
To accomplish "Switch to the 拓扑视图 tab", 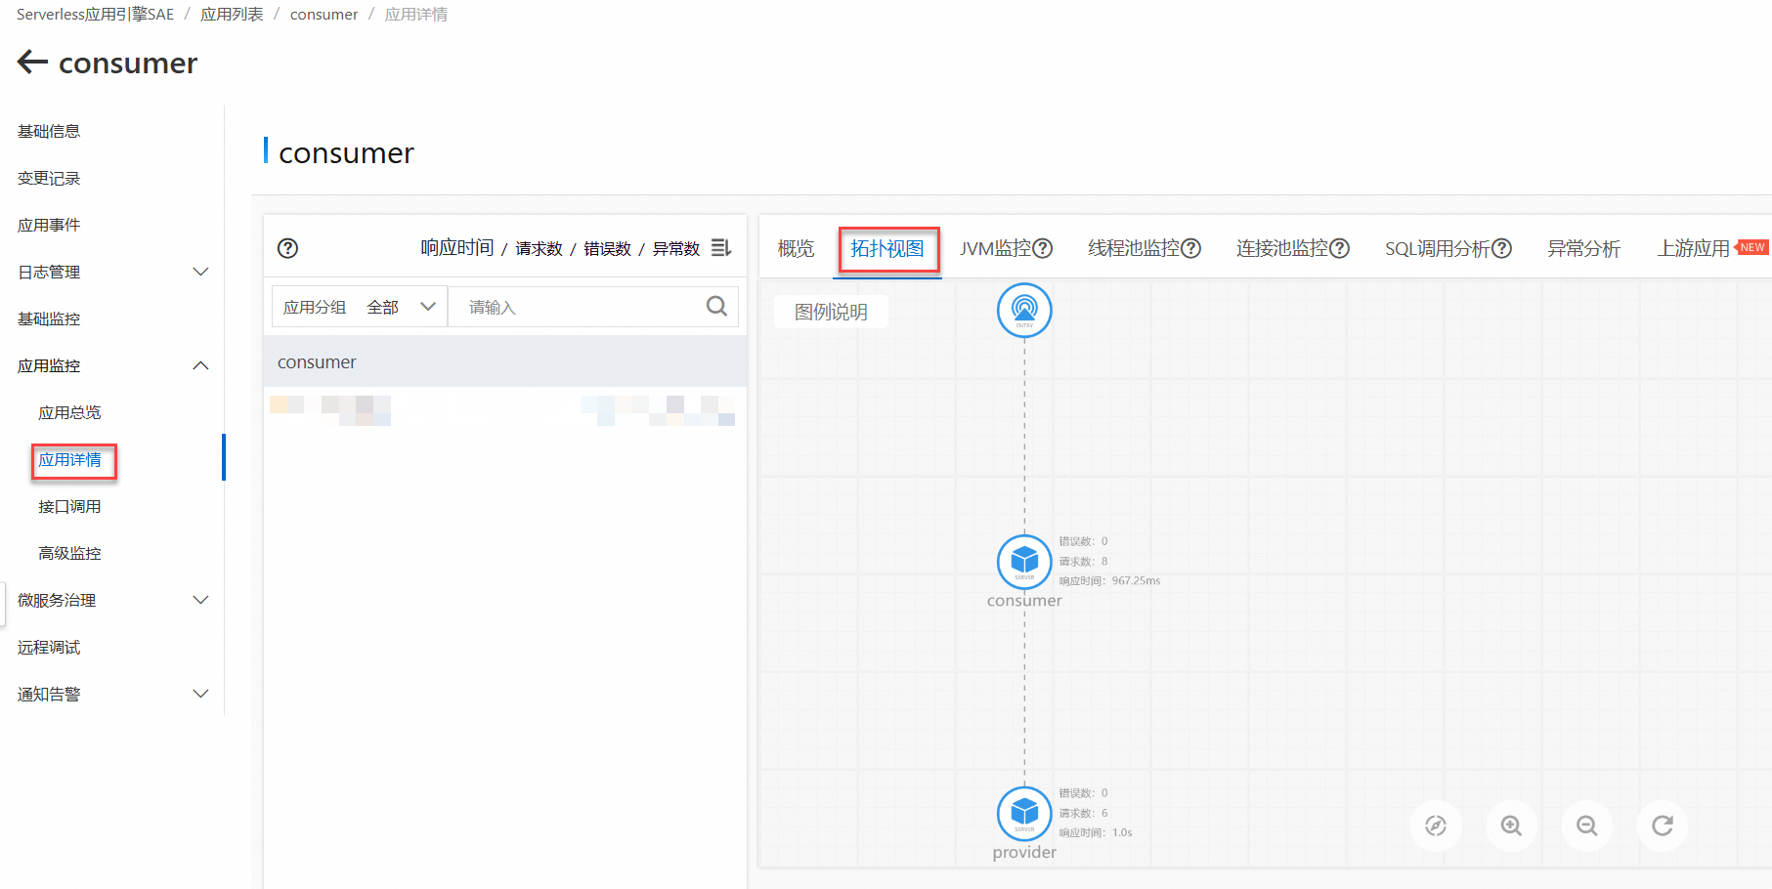I will (886, 248).
